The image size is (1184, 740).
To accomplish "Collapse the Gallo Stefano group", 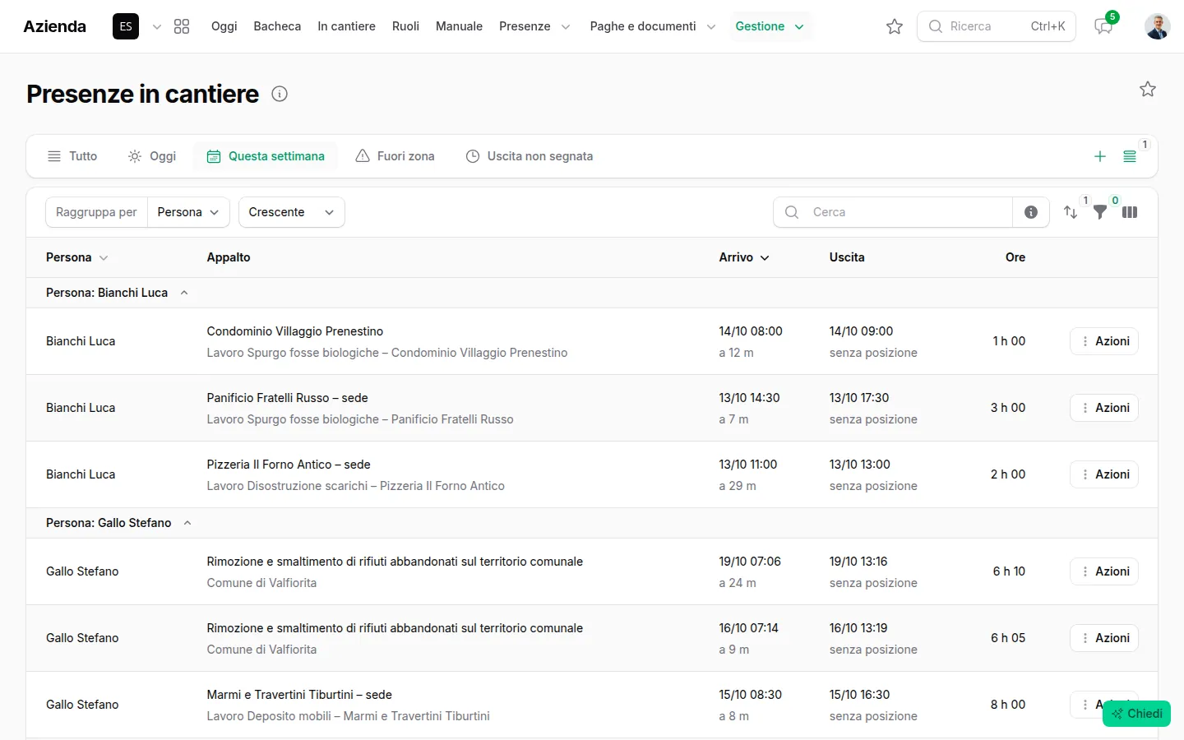I will pyautogui.click(x=187, y=523).
